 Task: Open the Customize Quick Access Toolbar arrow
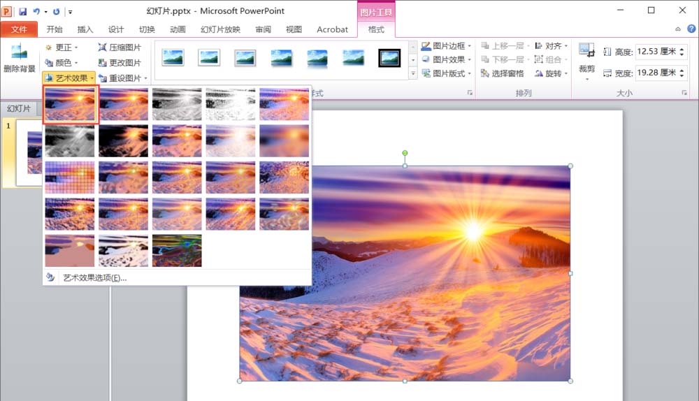[x=70, y=12]
